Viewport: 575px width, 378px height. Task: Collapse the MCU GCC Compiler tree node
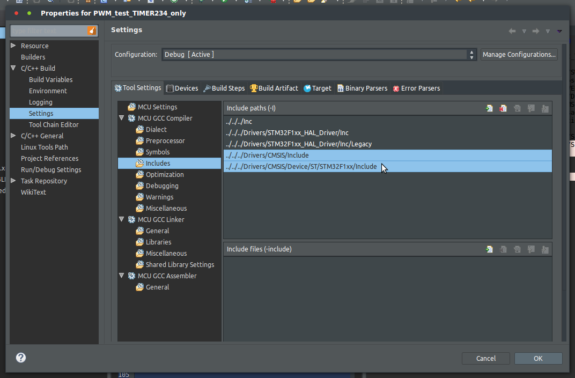coord(122,118)
